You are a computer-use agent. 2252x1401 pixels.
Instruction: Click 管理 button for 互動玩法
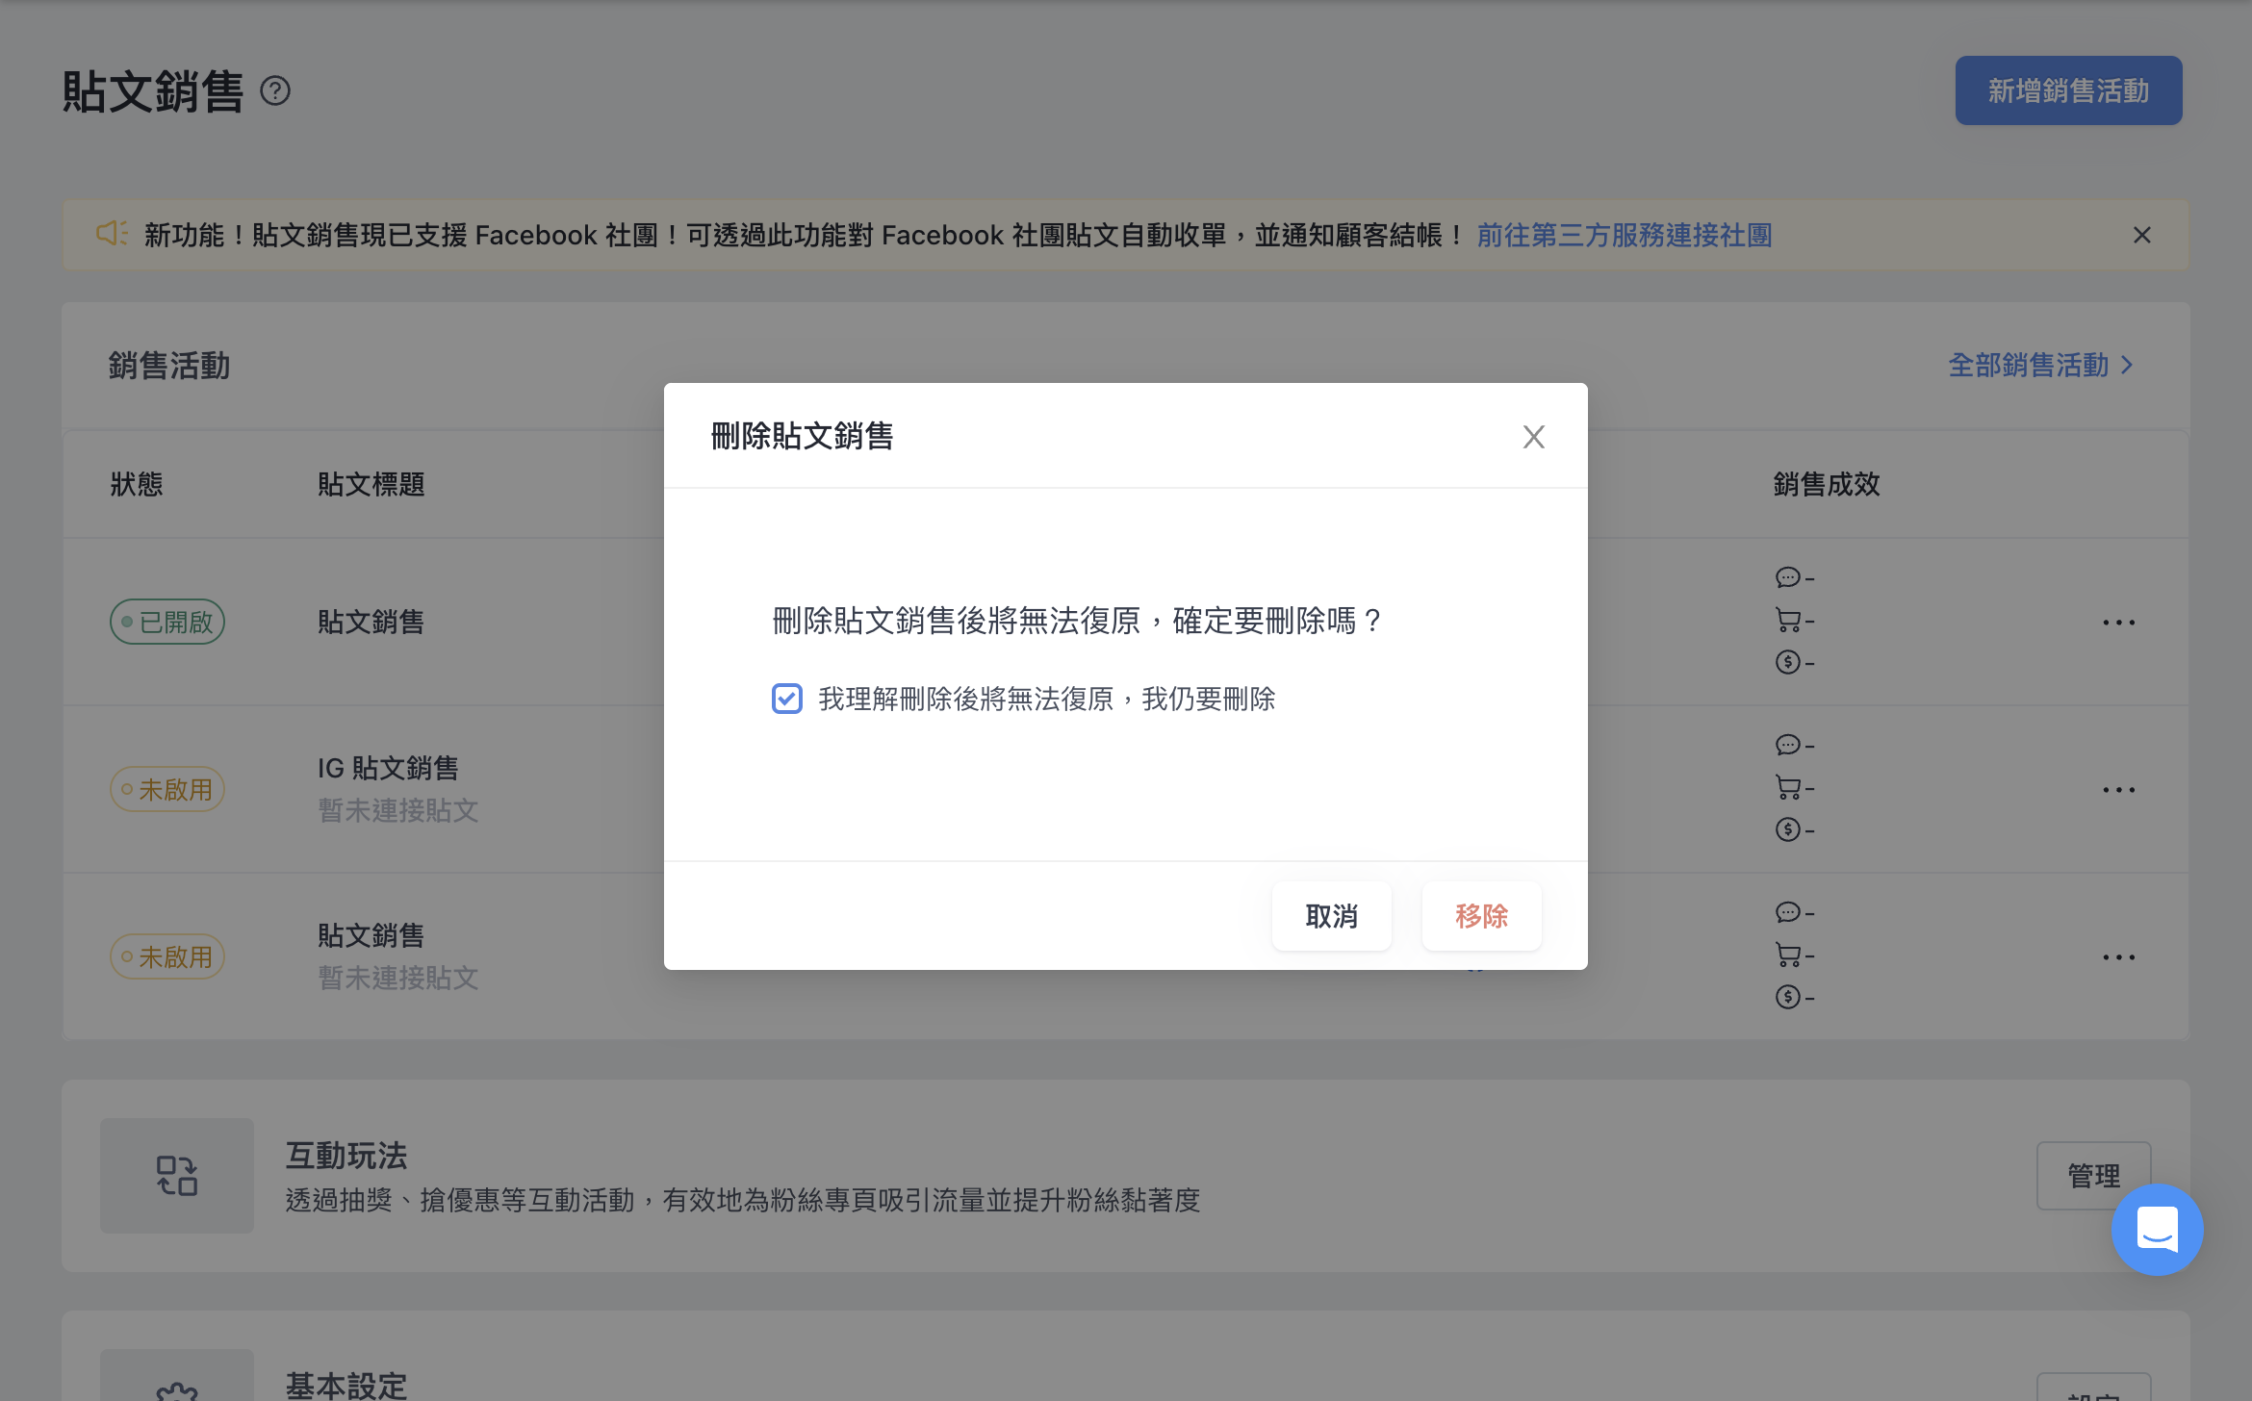(2093, 1176)
